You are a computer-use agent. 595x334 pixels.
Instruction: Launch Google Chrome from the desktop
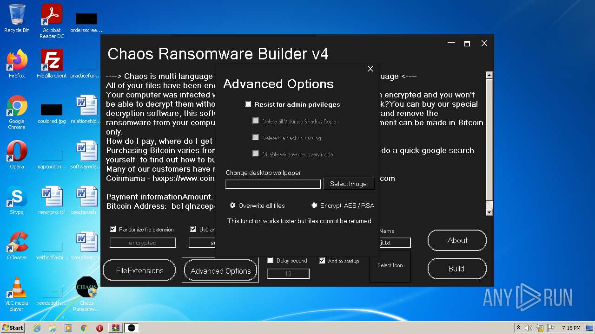17,112
